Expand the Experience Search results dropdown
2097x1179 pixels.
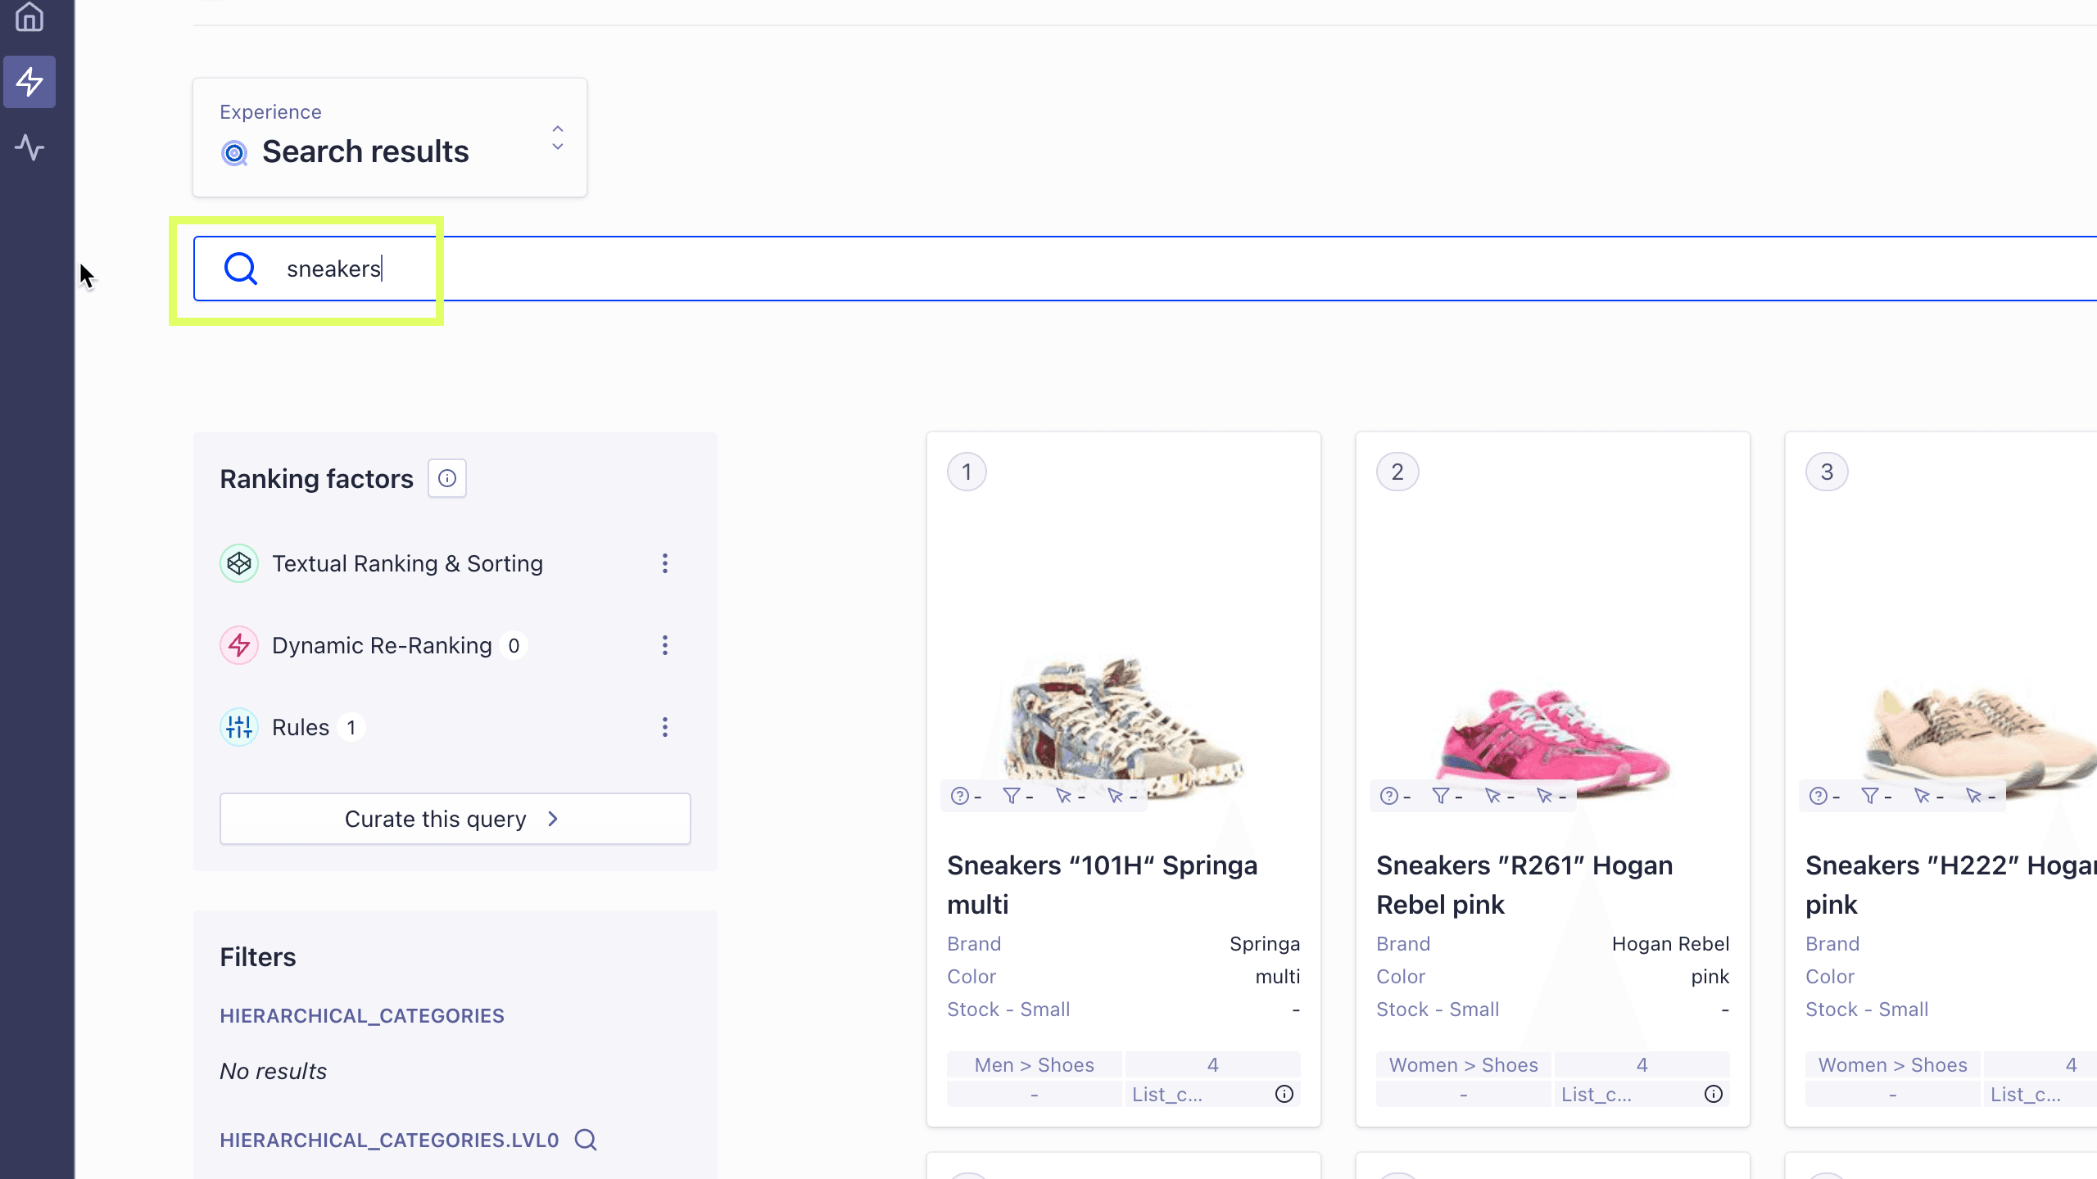[x=390, y=138]
